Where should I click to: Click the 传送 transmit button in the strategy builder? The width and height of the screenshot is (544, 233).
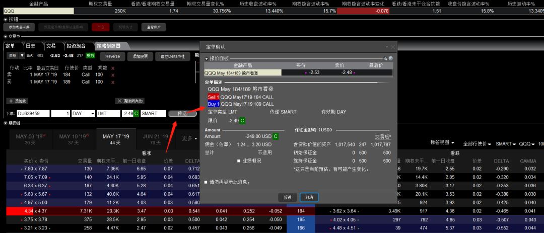tap(182, 113)
